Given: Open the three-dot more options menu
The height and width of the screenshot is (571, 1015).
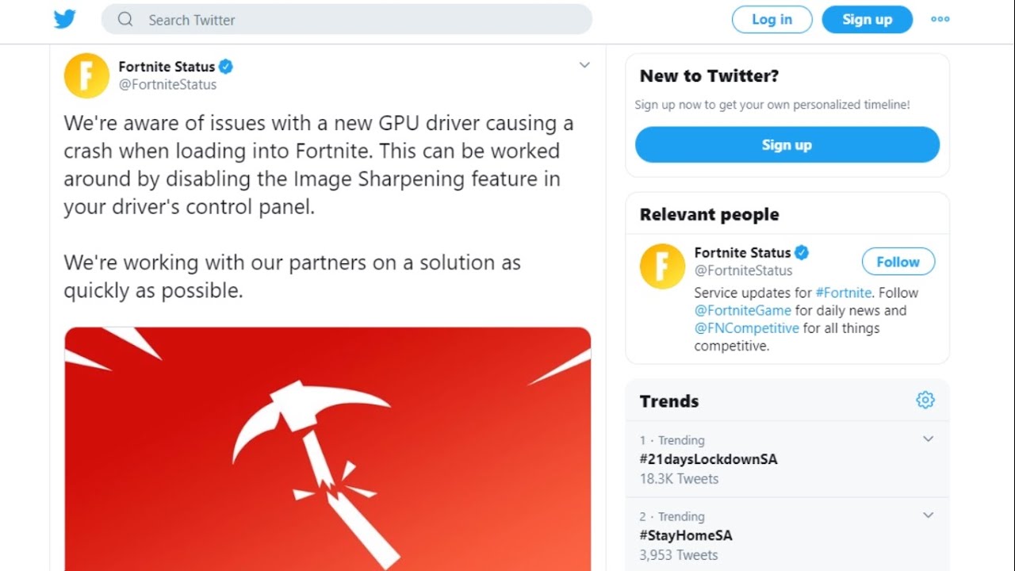Looking at the screenshot, I should (x=940, y=20).
